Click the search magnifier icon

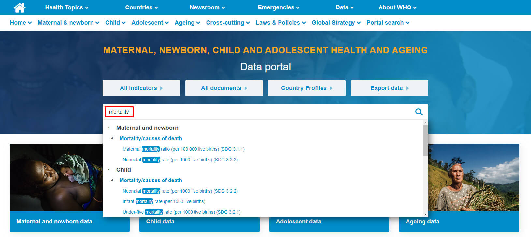coord(419,112)
